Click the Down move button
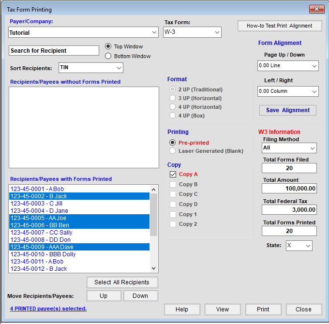Viewport: 329px width, 324px height. (x=141, y=295)
